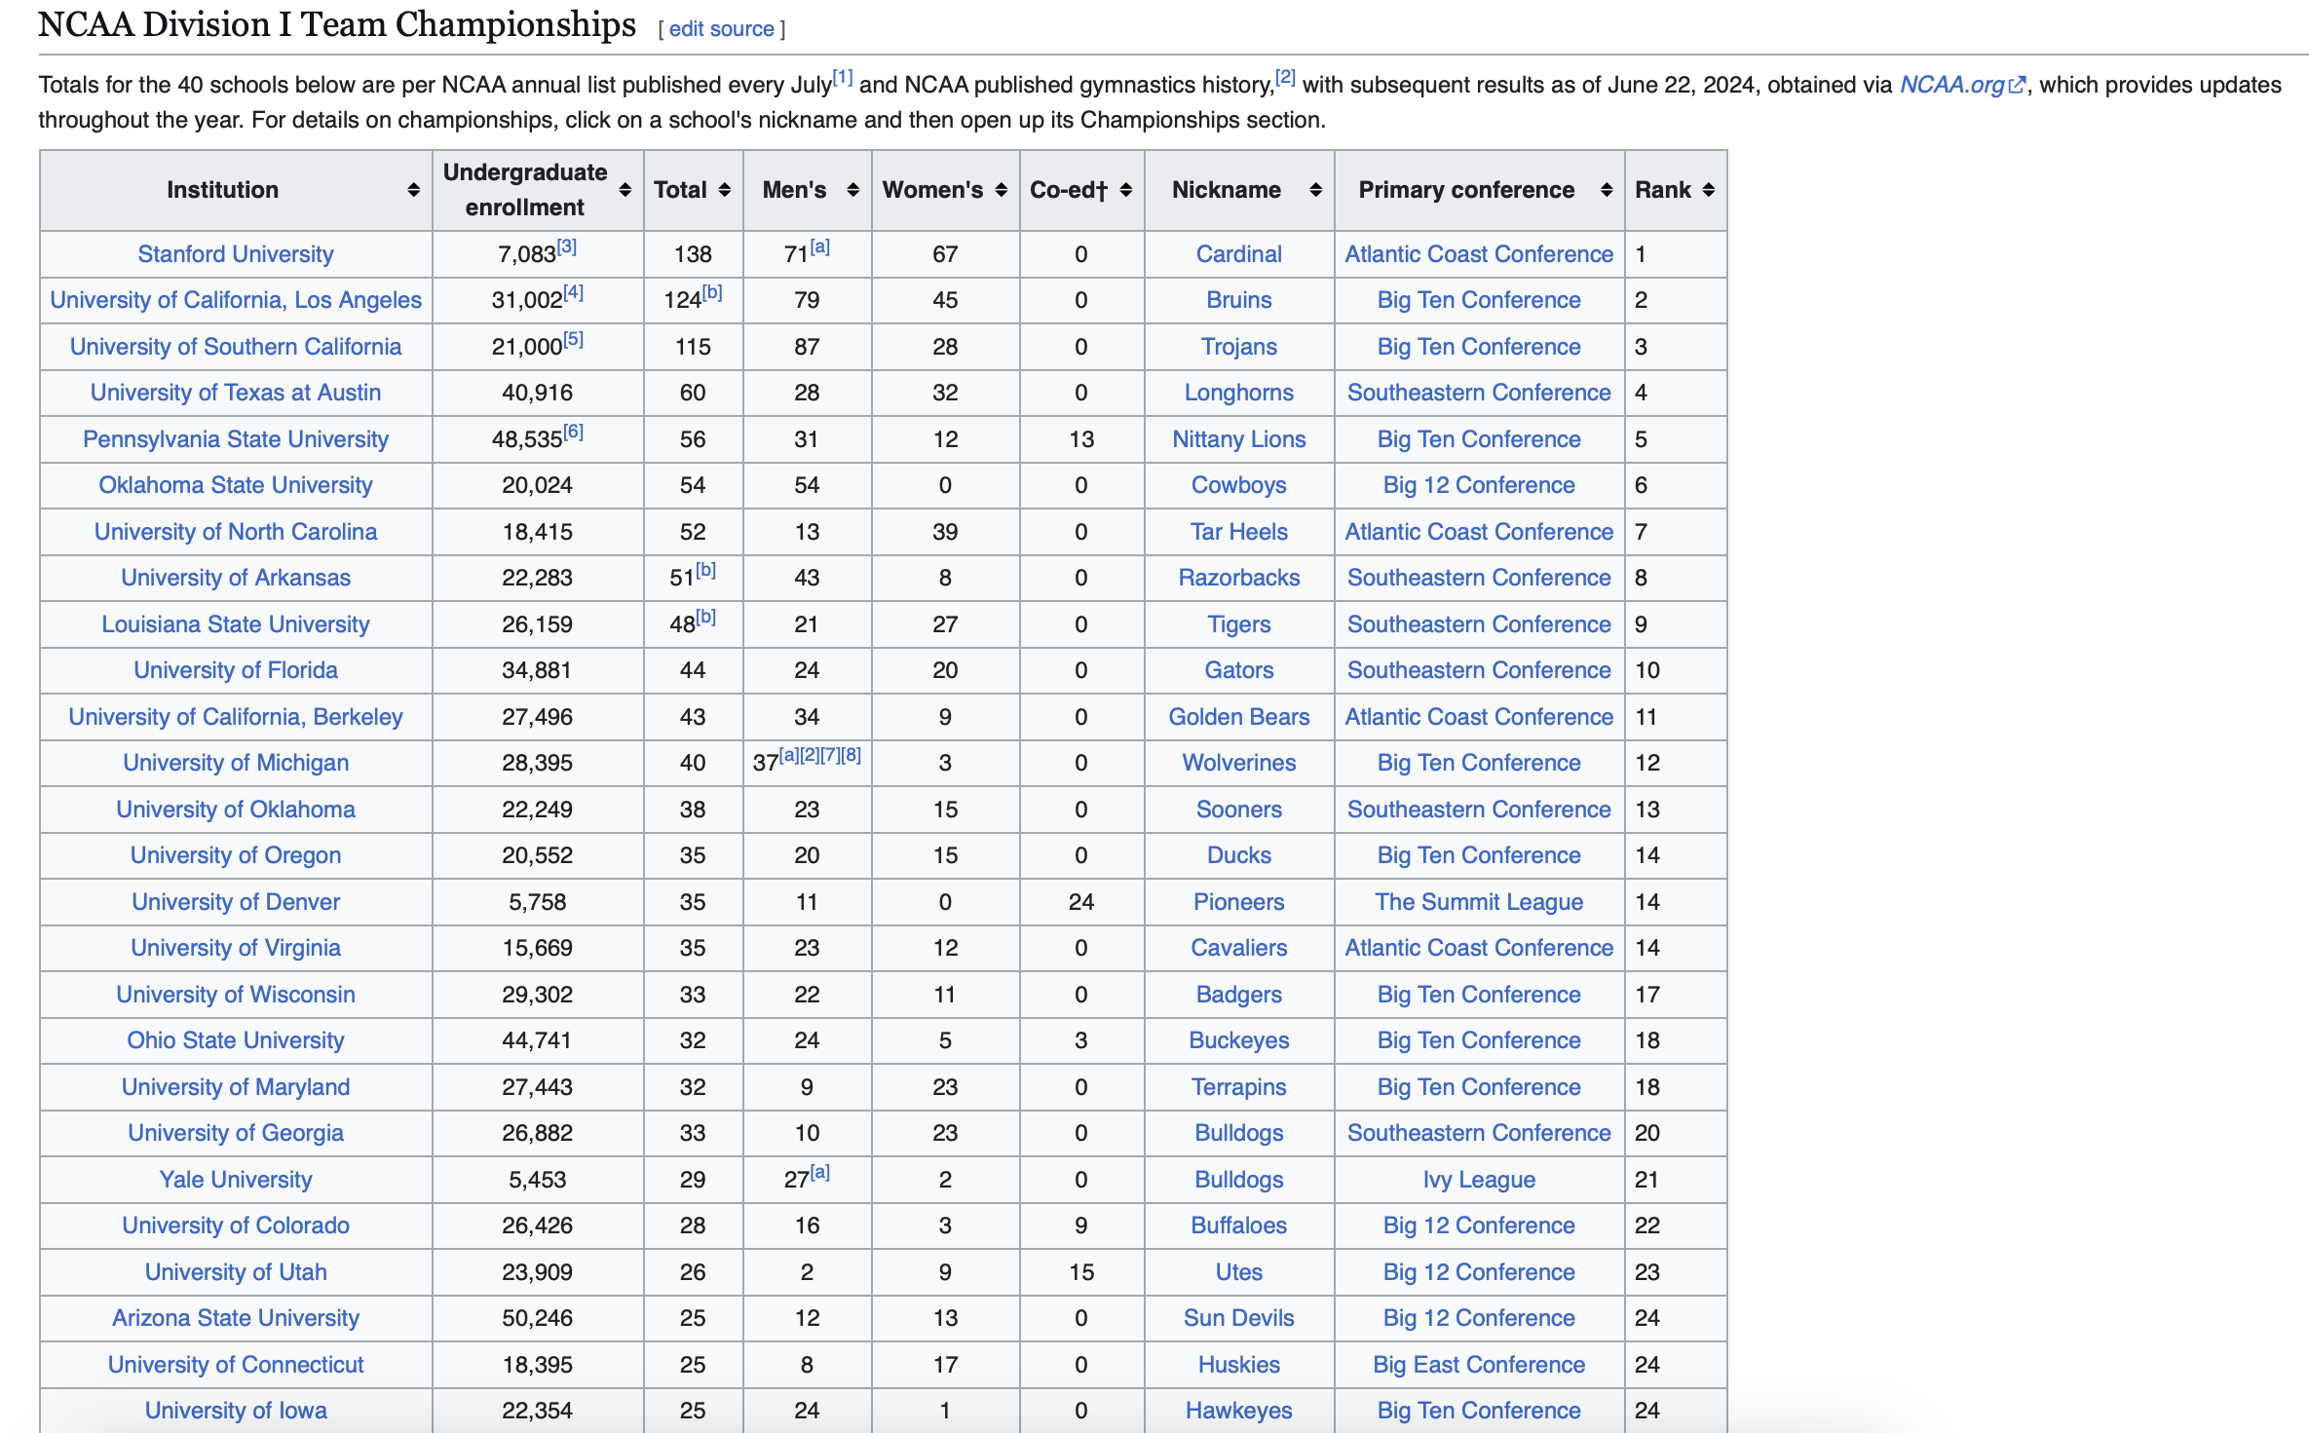This screenshot has height=1433, width=2309.
Task: Open the Sun Devils nickname link
Action: tap(1239, 1318)
